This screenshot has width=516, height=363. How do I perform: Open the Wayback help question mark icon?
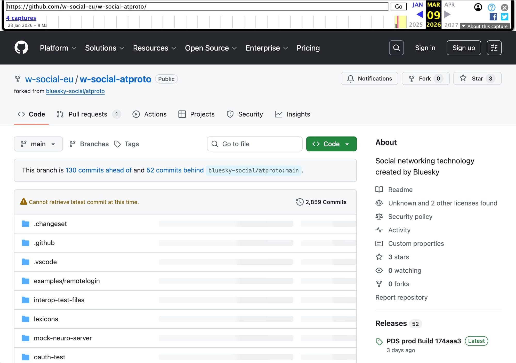click(491, 7)
